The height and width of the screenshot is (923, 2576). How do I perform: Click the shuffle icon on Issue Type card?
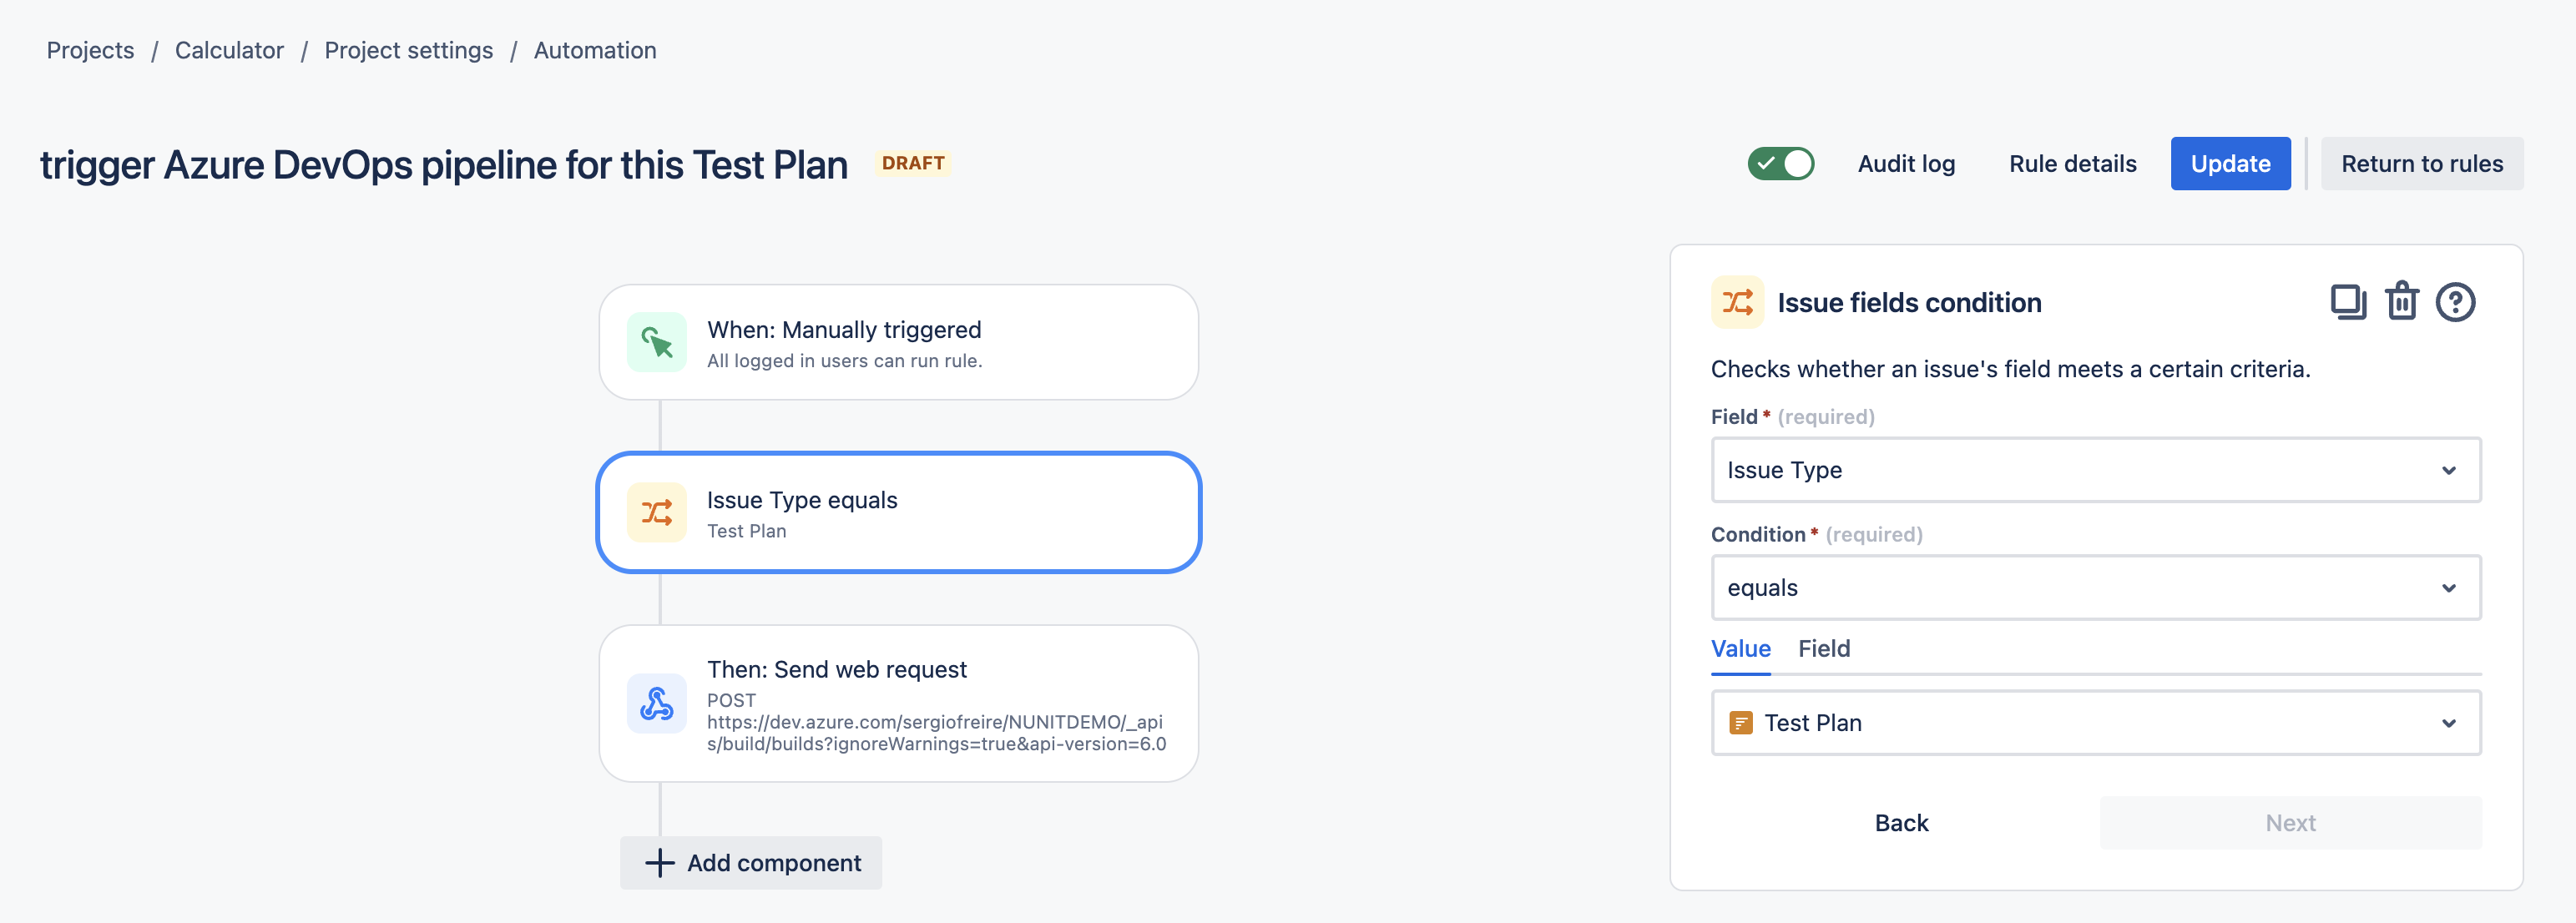click(x=657, y=512)
